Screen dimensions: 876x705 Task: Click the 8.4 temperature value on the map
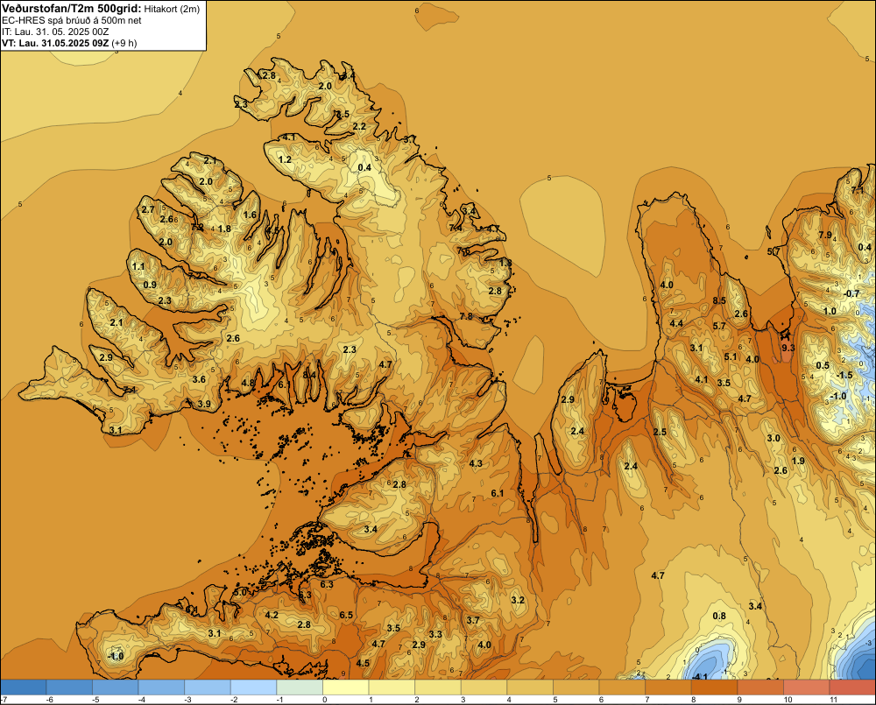(309, 375)
